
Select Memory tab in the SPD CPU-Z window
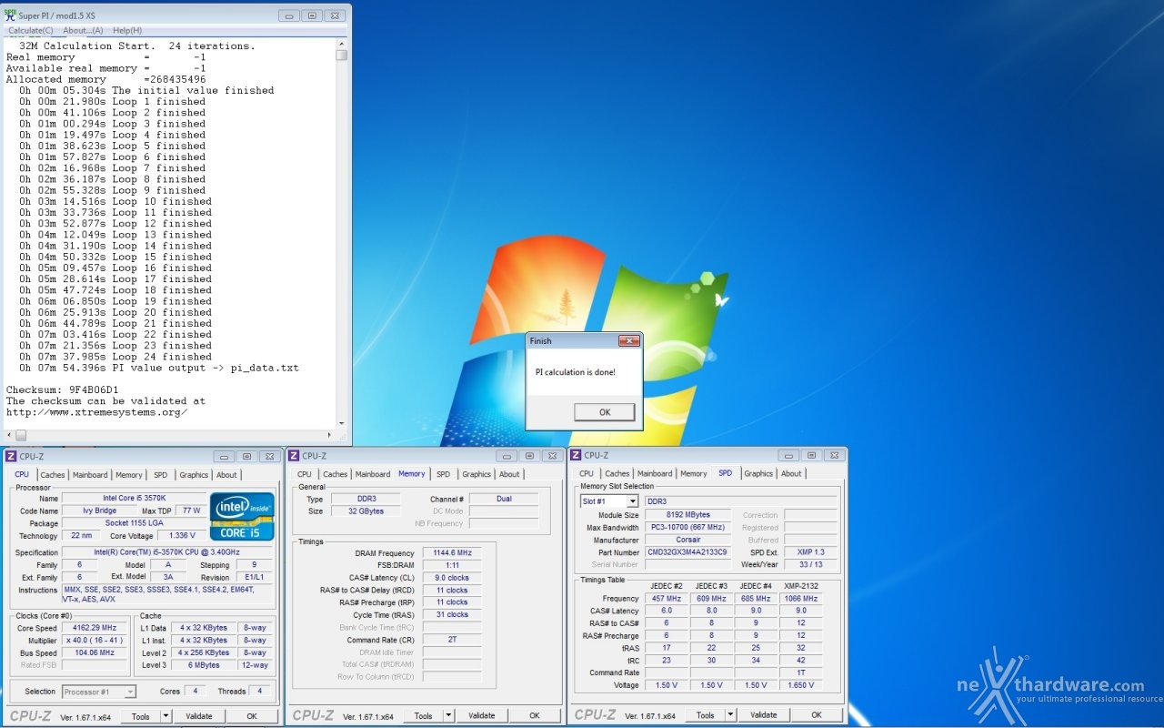693,473
